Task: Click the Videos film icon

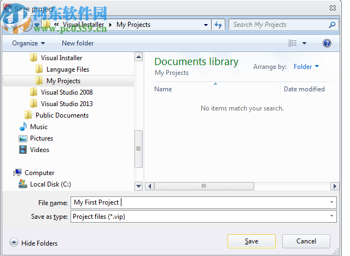Action: pyautogui.click(x=23, y=150)
